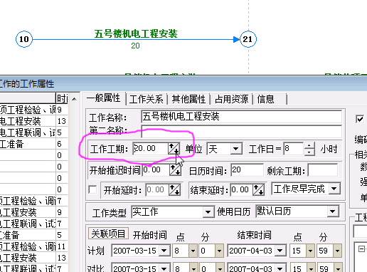Screen dimensions: 367x272
Task: Click the 五号楼机电工程安装 activity label in diagram
Action: pos(136,33)
